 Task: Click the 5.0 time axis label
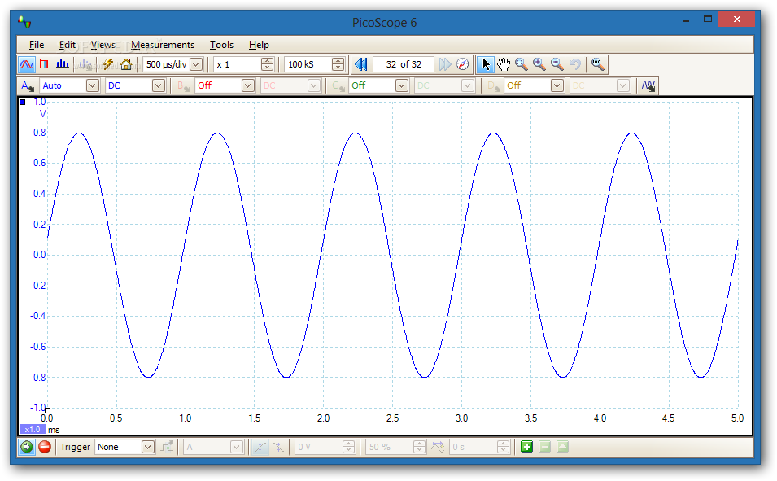click(x=737, y=418)
